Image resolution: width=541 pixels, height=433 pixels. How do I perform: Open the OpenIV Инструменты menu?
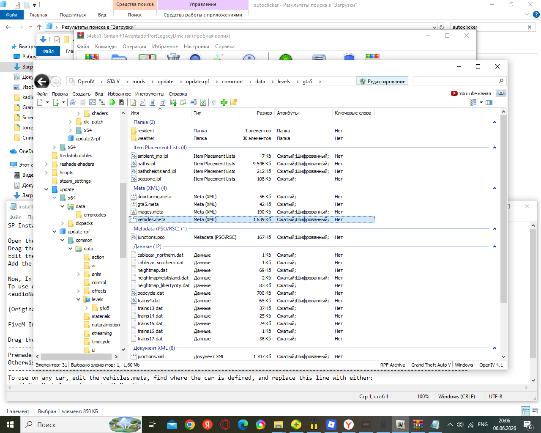coord(150,94)
